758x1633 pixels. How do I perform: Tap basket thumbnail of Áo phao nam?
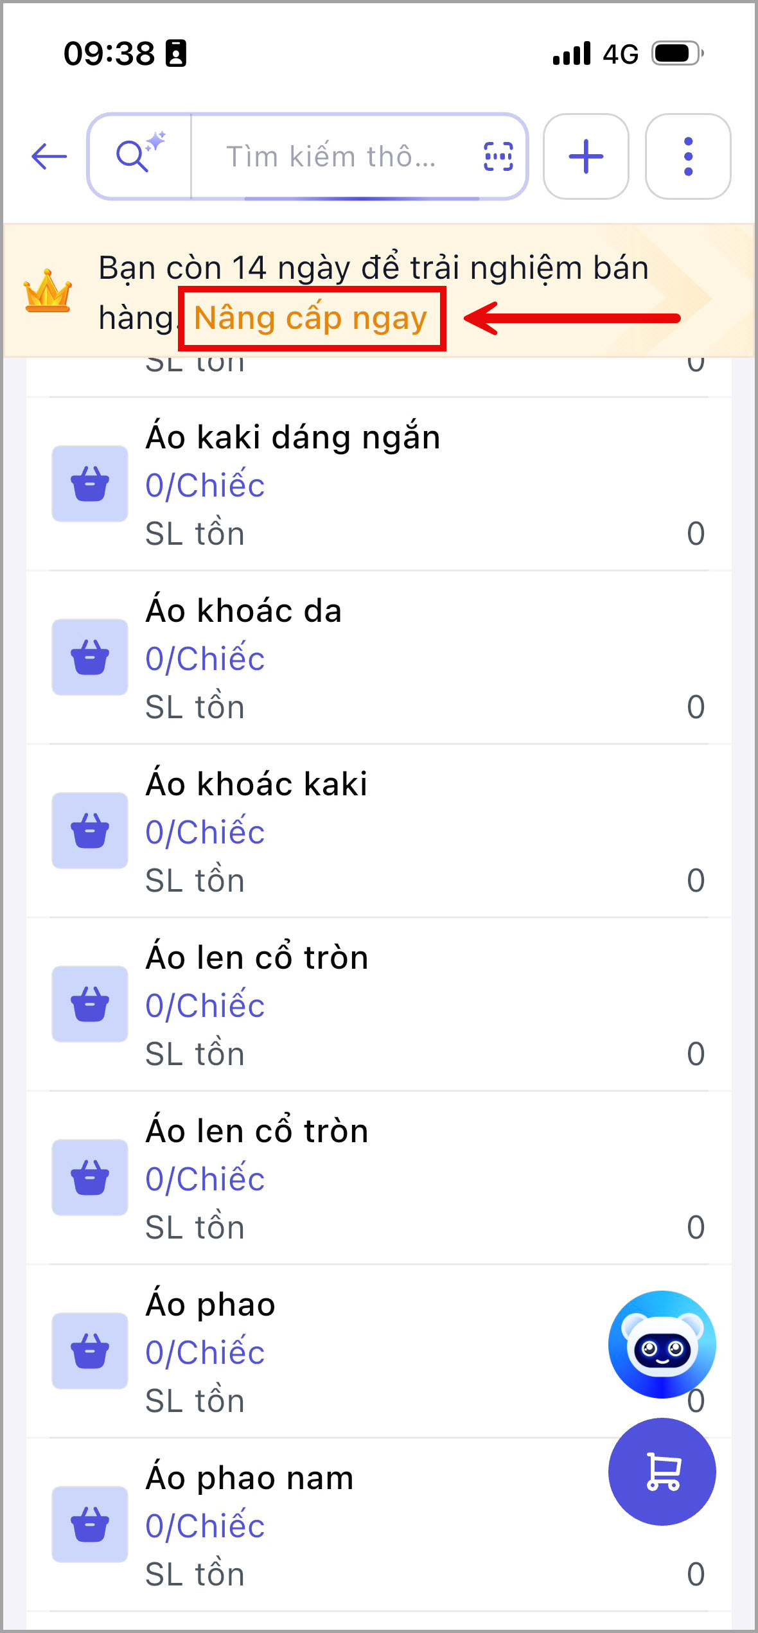pyautogui.click(x=90, y=1524)
